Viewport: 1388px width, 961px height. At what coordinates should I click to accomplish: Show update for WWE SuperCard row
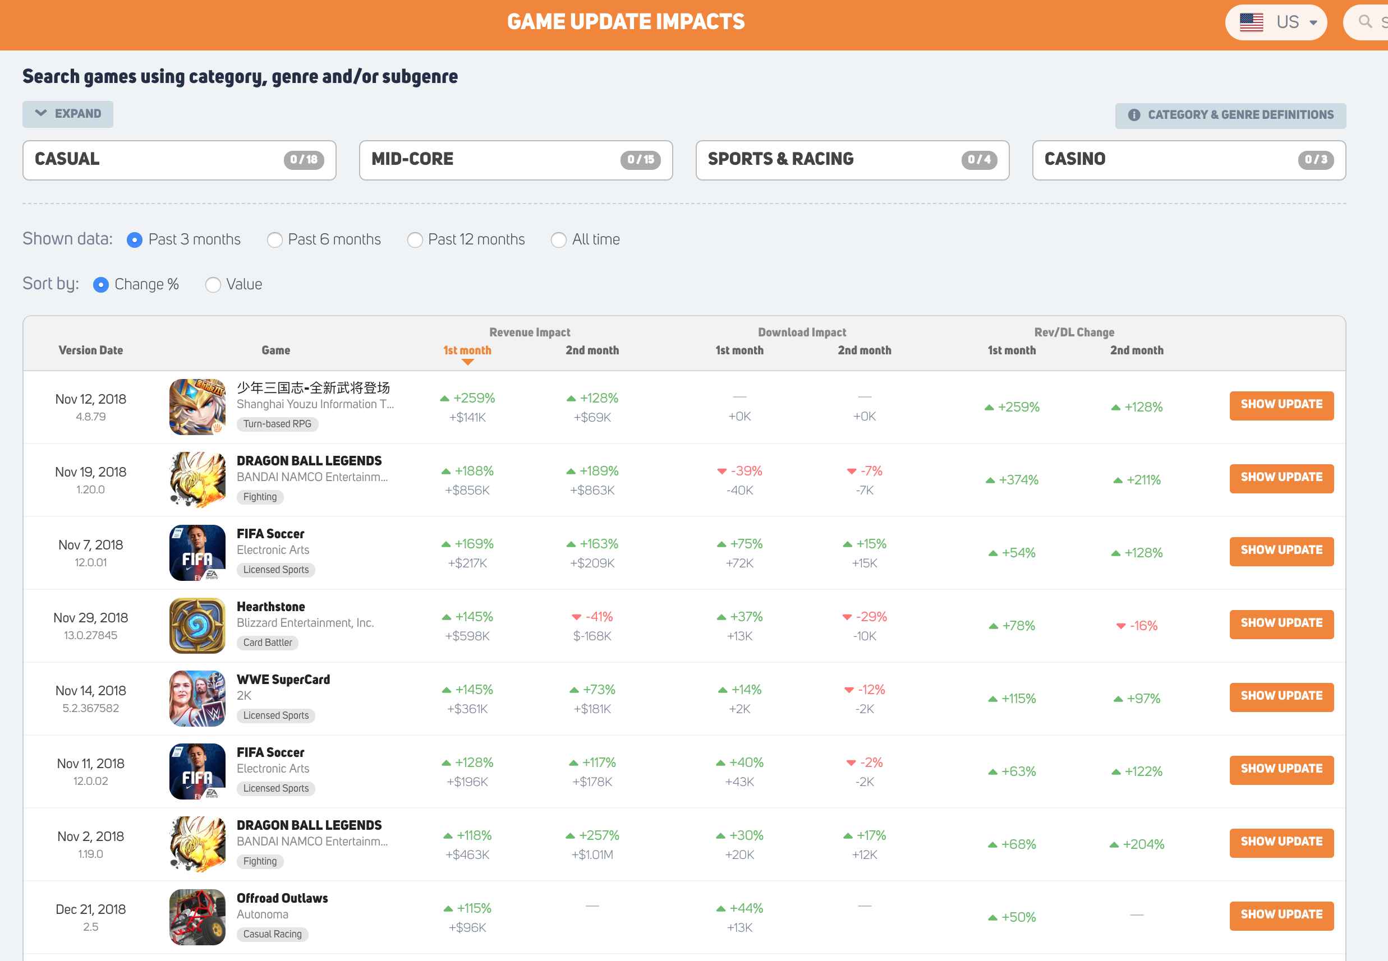(x=1281, y=697)
